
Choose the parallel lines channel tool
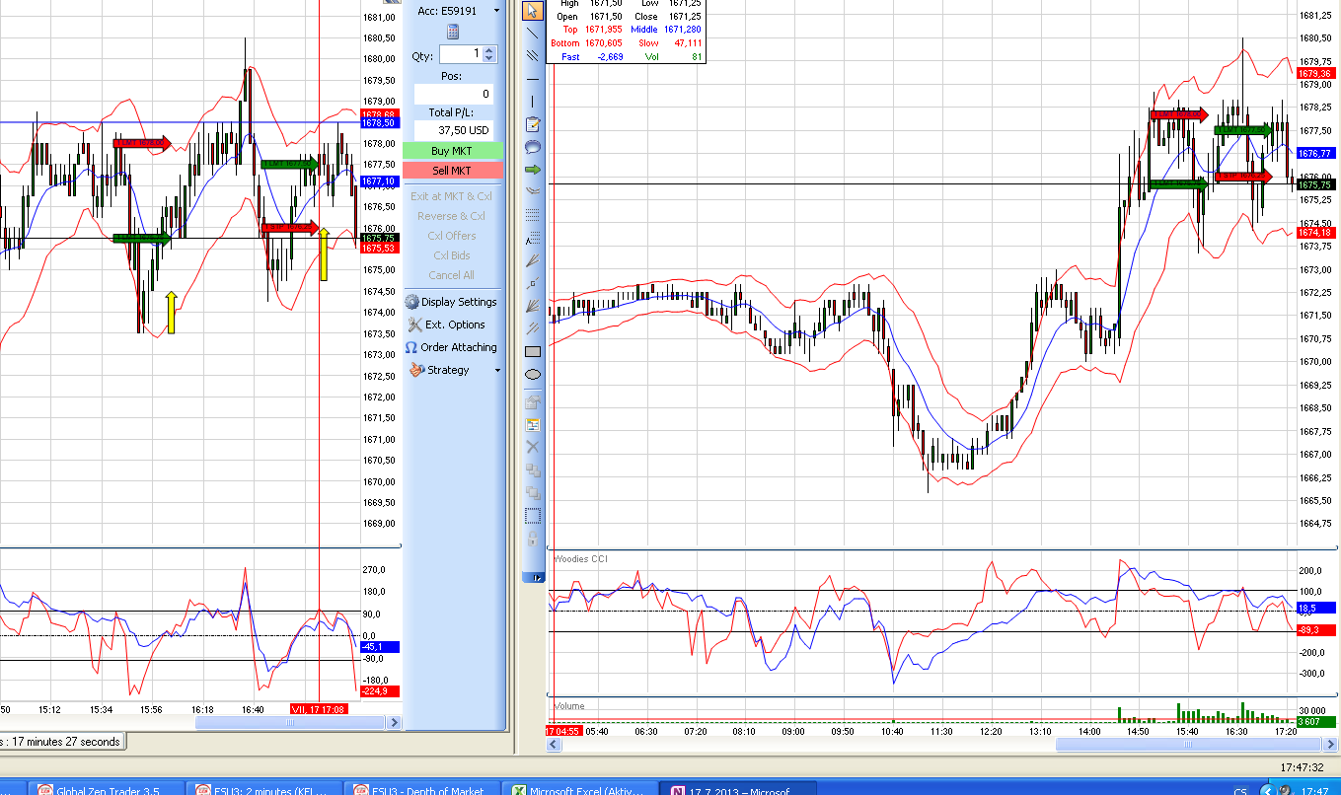(532, 55)
